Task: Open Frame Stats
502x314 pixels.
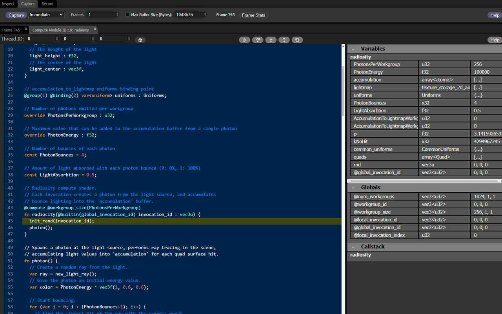Action: pyautogui.click(x=253, y=15)
